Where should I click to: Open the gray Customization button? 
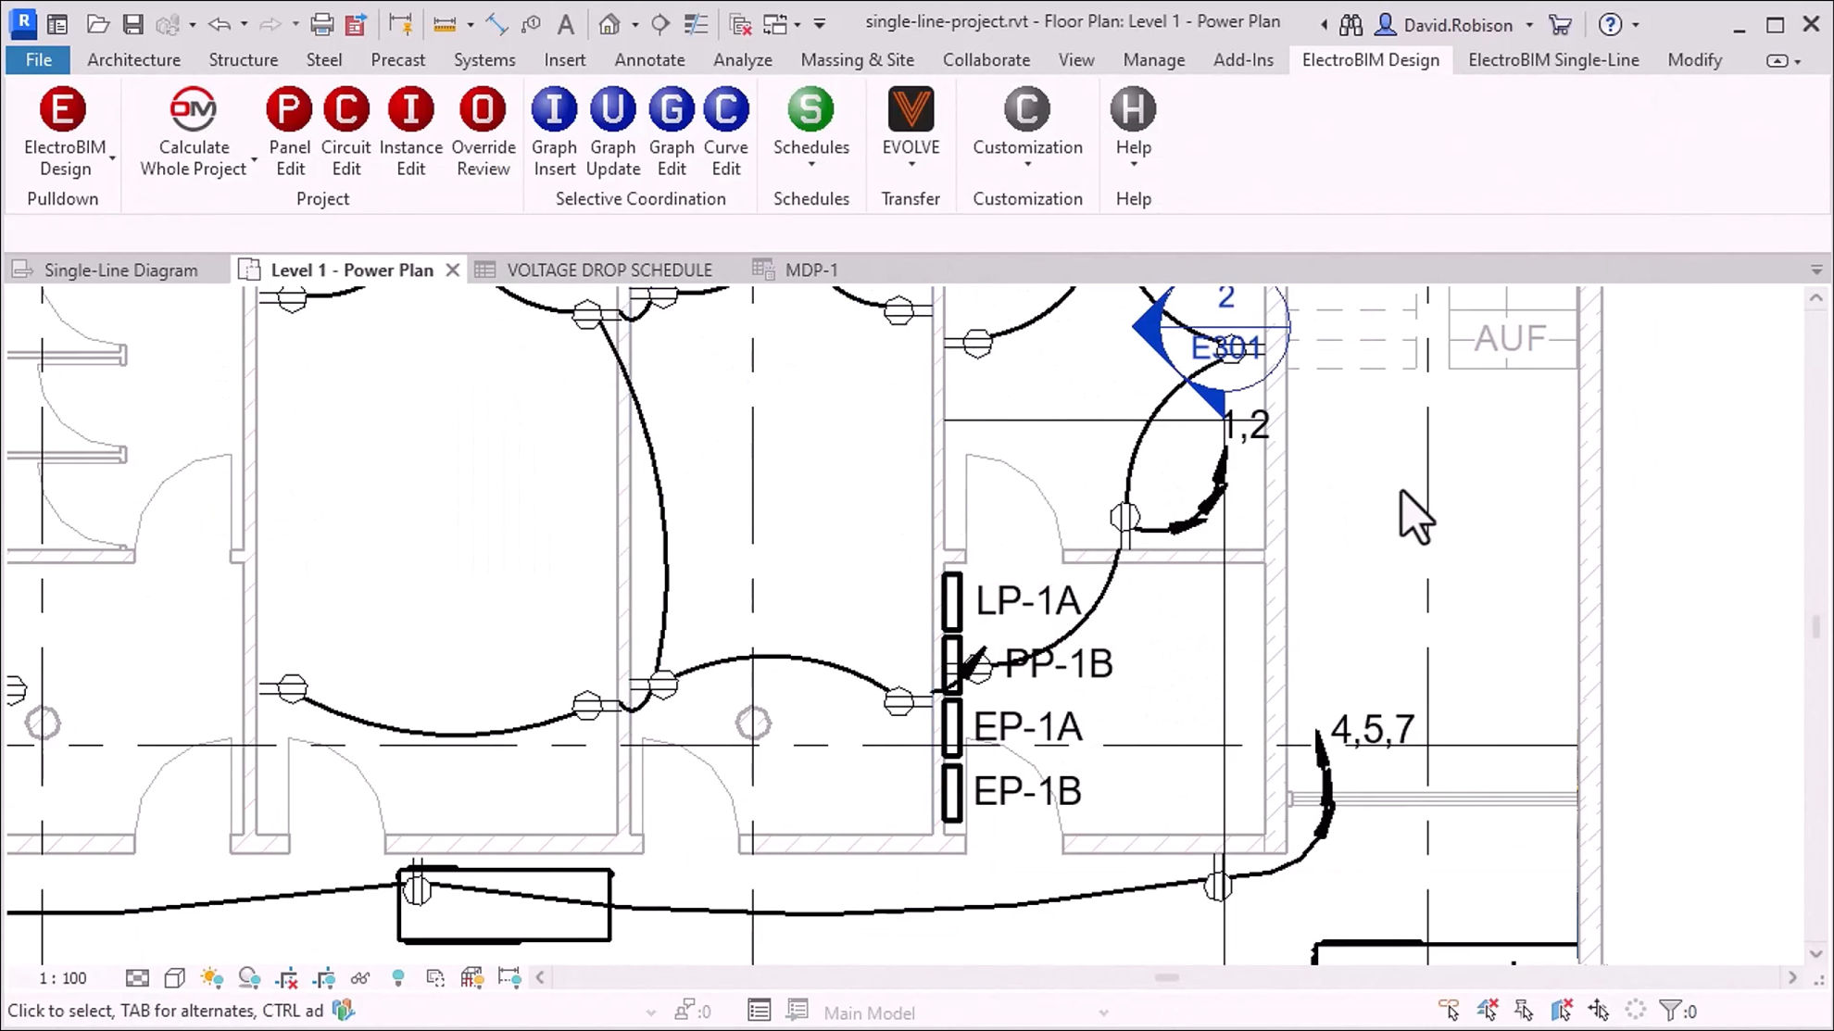[x=1027, y=127]
